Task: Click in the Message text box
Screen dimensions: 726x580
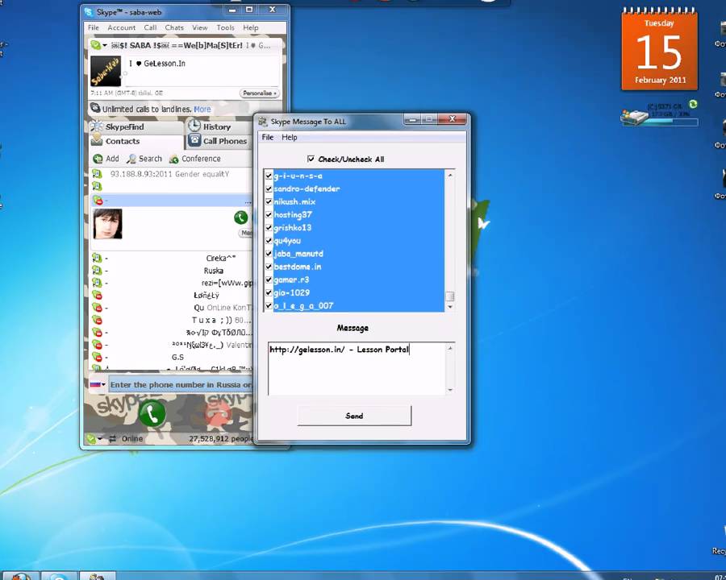Action: [357, 369]
